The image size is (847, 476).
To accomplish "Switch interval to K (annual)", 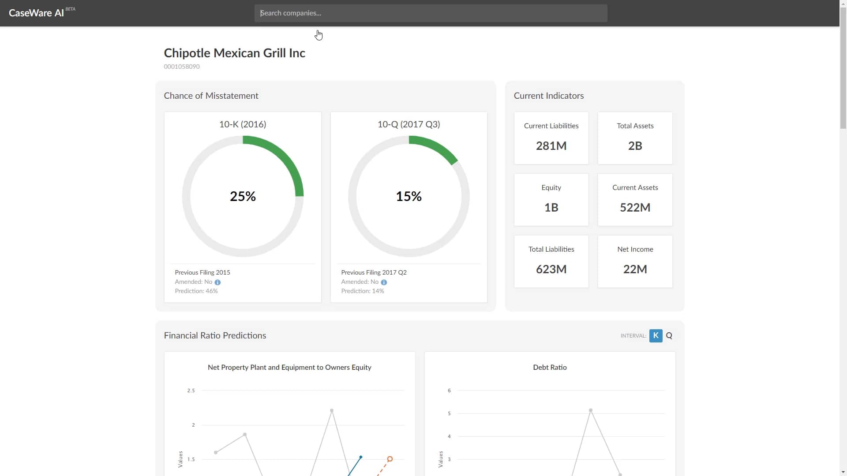I will pos(656,335).
